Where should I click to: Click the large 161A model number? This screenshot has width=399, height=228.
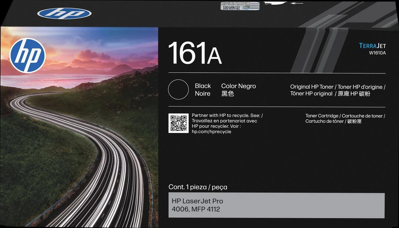click(195, 53)
